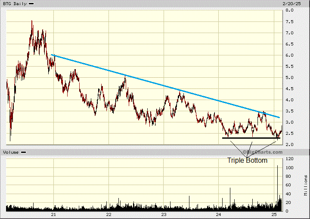Click the 20 volume axis label
Screen dimensions: 310x219
tap(288, 202)
